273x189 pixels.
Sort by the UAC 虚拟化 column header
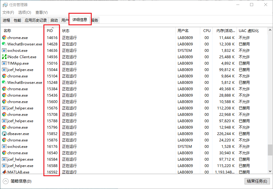[252, 31]
